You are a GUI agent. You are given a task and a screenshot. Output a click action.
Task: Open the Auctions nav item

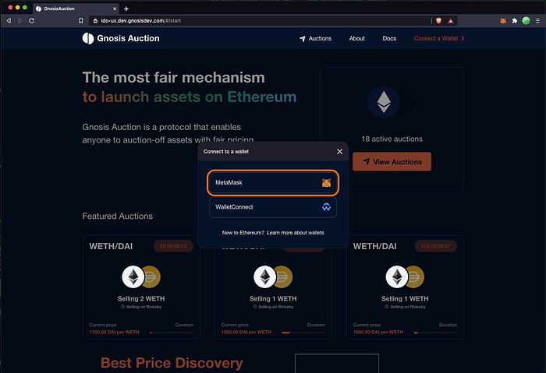(315, 39)
